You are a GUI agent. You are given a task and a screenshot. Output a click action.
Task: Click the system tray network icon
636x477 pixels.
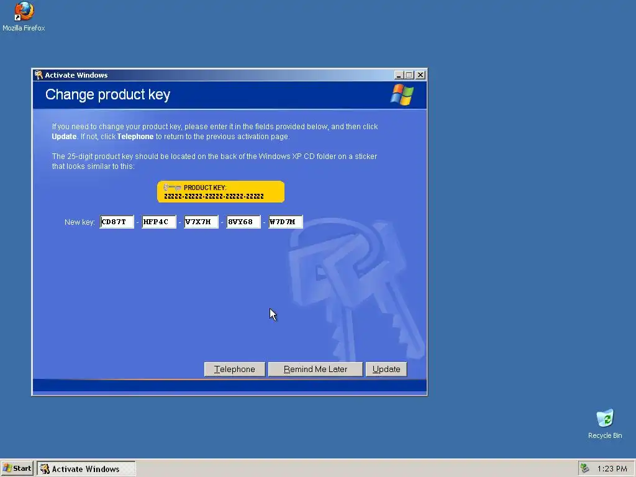pyautogui.click(x=584, y=468)
